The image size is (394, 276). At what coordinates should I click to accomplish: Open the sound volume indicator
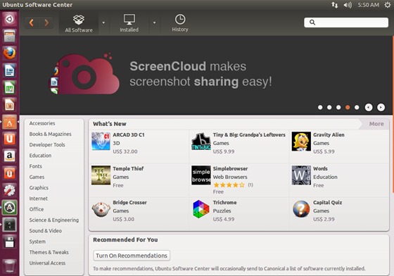click(348, 5)
